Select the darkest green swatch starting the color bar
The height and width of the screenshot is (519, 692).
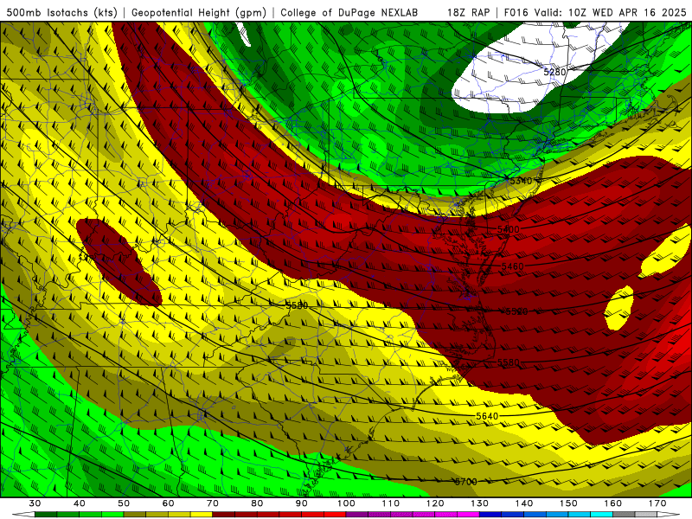coord(46,515)
